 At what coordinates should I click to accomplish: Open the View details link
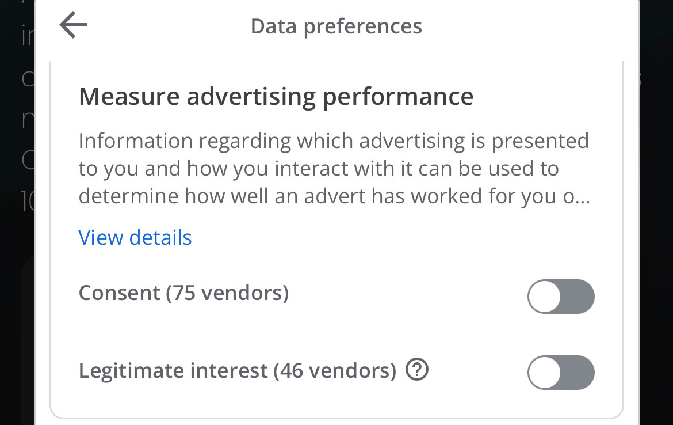(135, 237)
